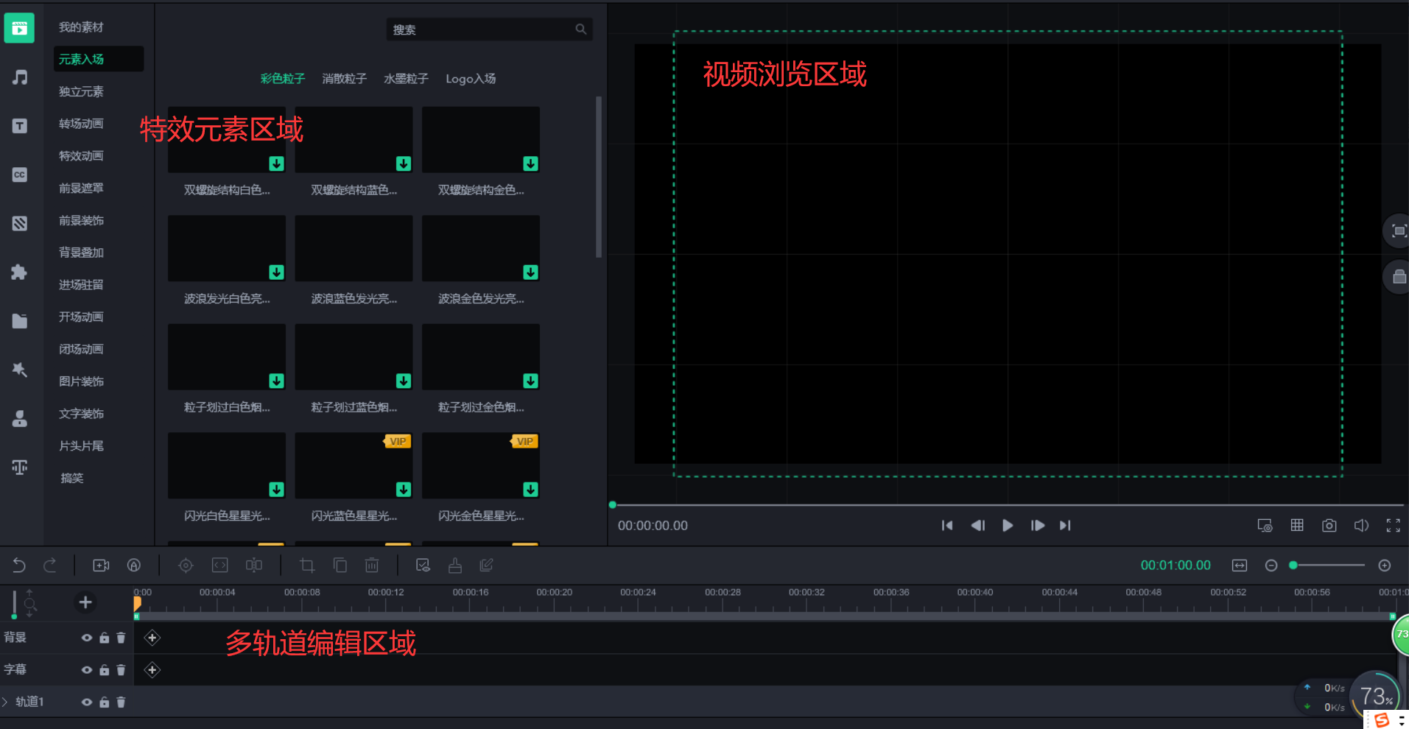This screenshot has width=1409, height=729.
Task: Hide the 背景 track with eye icon
Action: (x=87, y=638)
